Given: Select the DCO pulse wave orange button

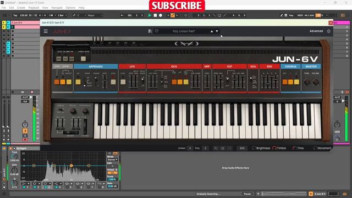Looking at the screenshot, I should (174, 82).
